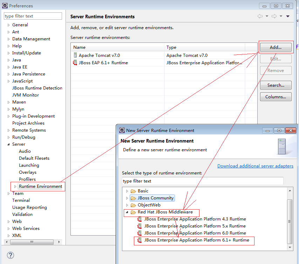Select Default Filesets under Server

(x=34, y=158)
